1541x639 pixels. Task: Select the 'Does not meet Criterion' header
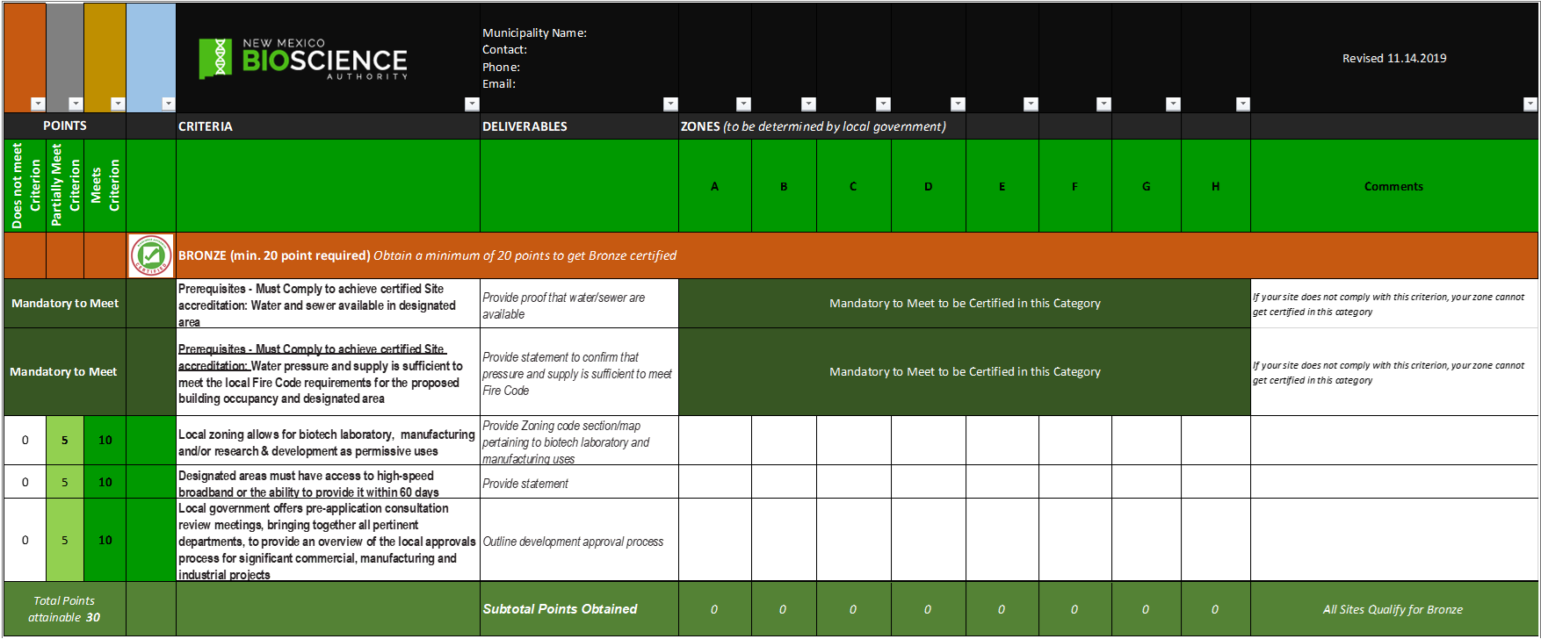click(25, 185)
